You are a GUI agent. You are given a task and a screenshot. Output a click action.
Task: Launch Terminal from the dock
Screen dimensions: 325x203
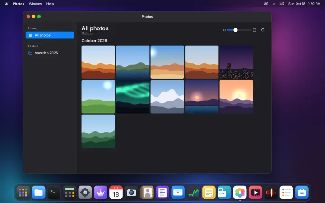54,193
